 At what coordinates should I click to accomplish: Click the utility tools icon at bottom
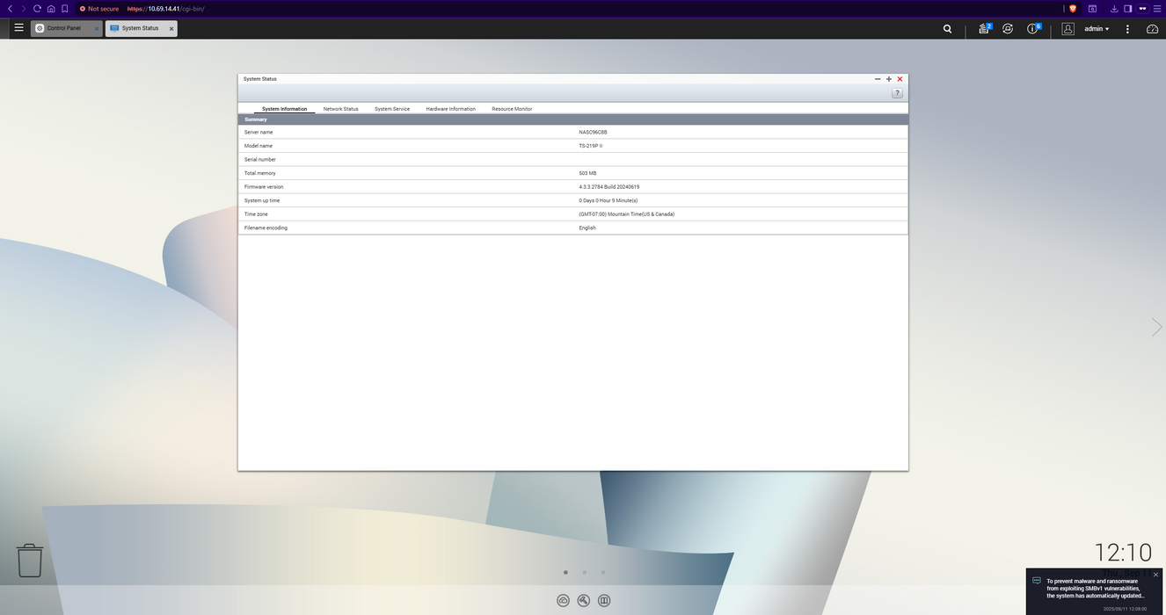pyautogui.click(x=584, y=601)
